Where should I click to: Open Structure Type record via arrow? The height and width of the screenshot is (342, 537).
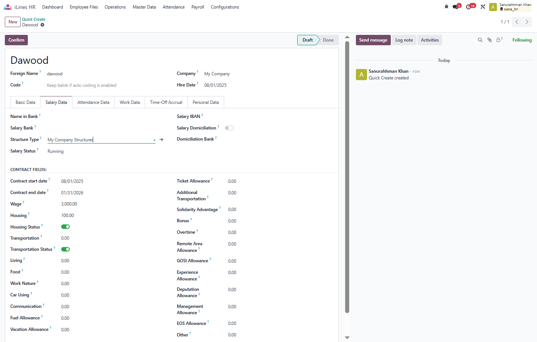(161, 139)
